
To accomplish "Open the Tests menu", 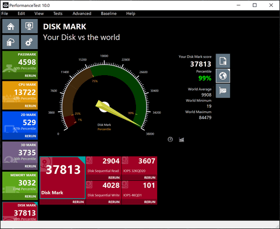I will coord(58,14).
